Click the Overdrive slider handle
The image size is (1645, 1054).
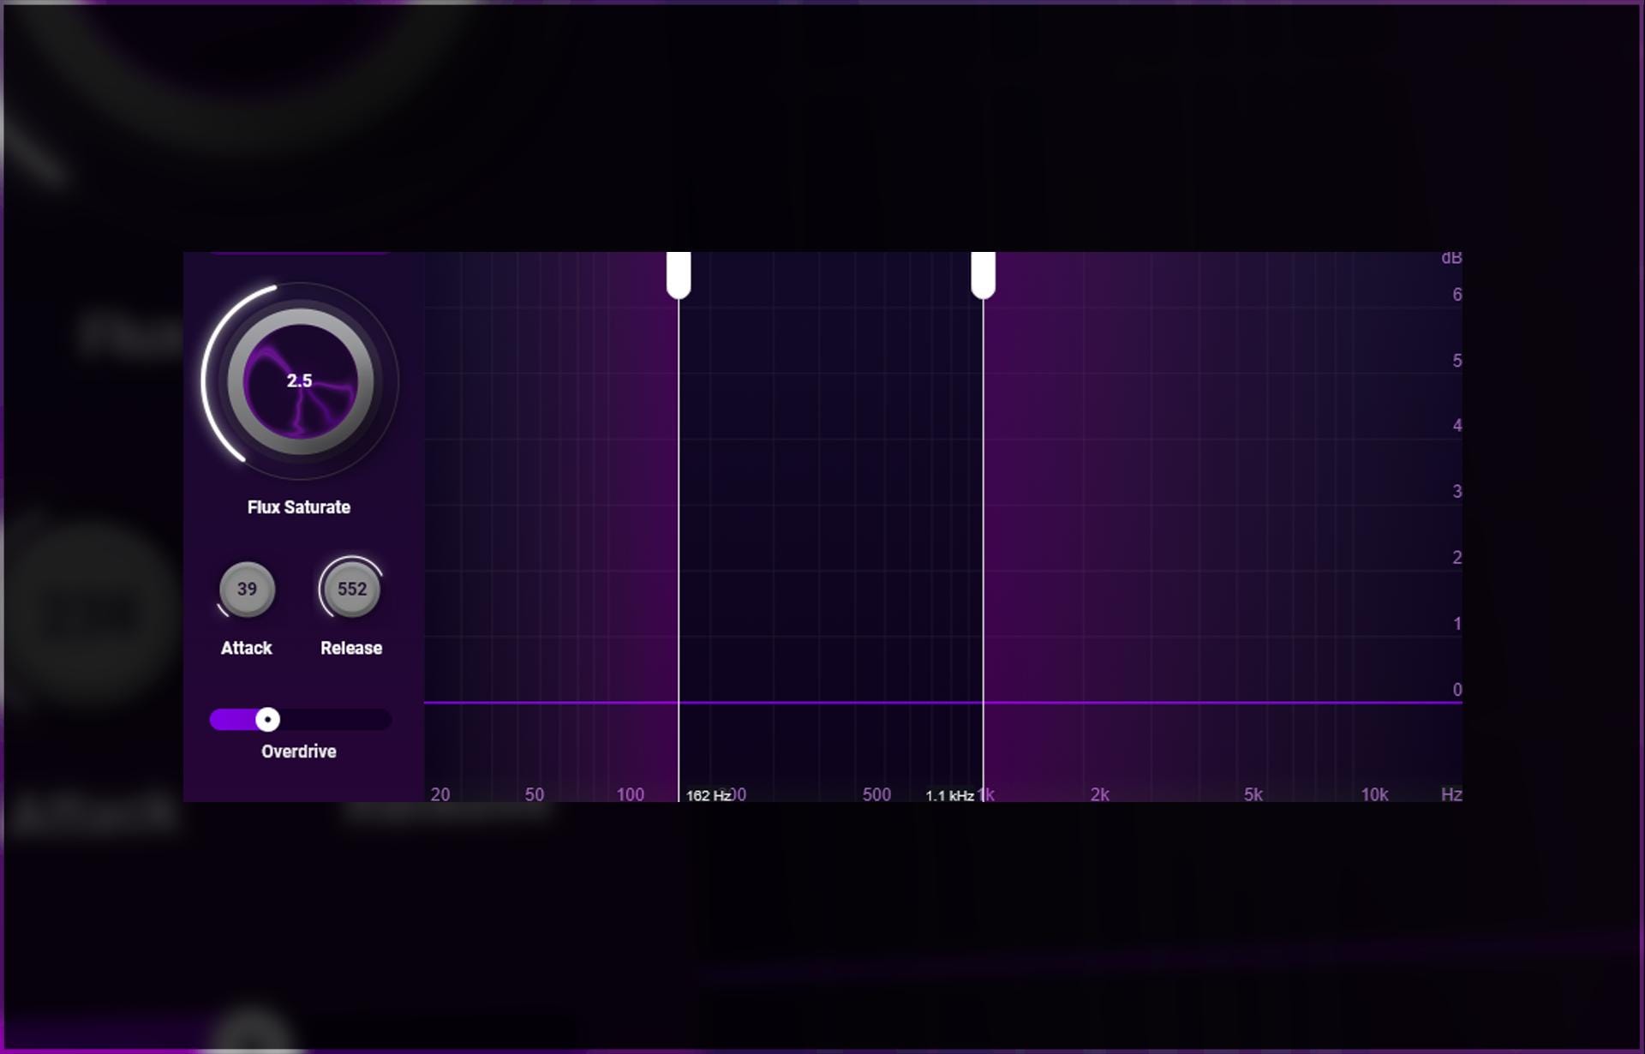tap(267, 720)
